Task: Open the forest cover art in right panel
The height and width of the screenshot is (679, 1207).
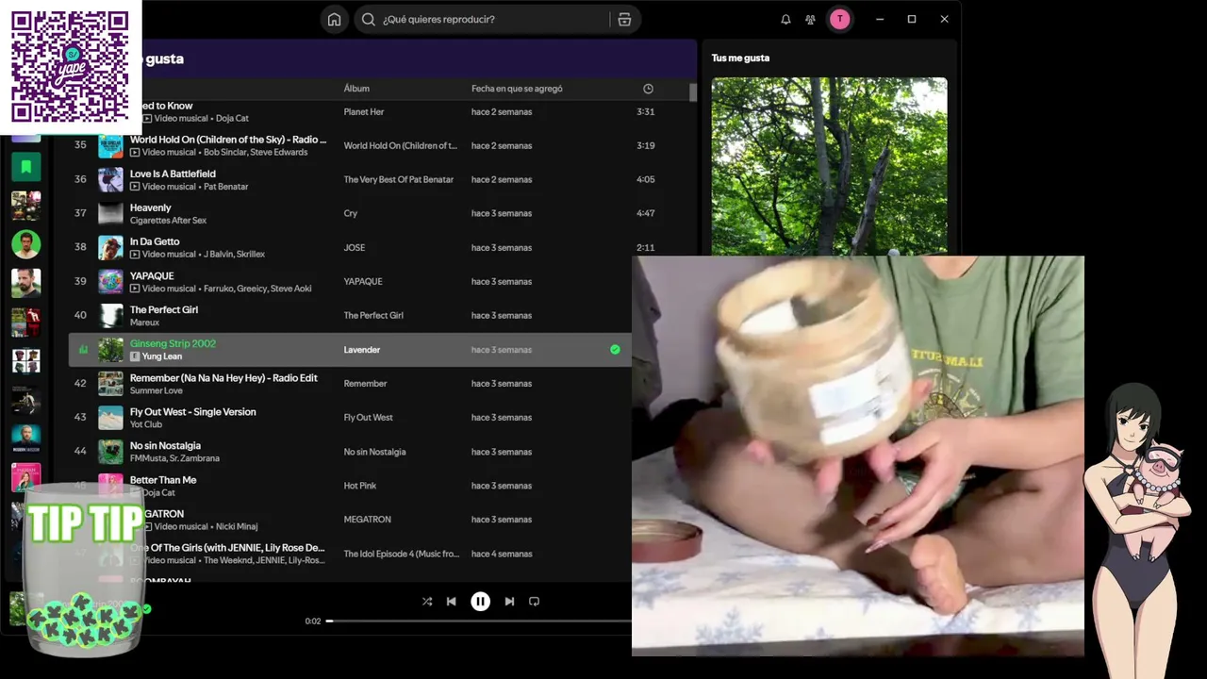Action: [829, 166]
